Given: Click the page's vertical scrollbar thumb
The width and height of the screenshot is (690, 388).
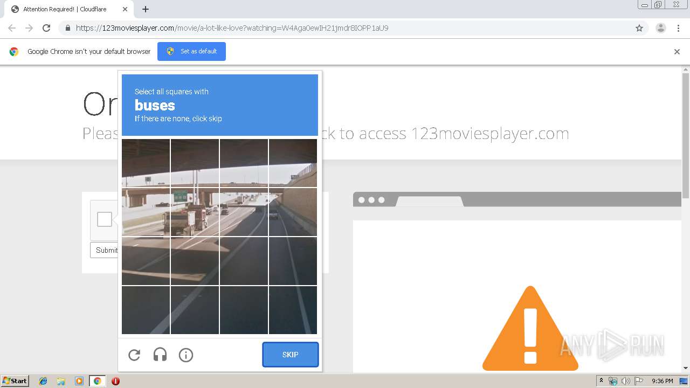Looking at the screenshot, I should coord(686,136).
